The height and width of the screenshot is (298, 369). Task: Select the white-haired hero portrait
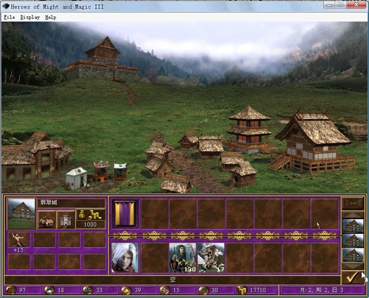point(125,258)
